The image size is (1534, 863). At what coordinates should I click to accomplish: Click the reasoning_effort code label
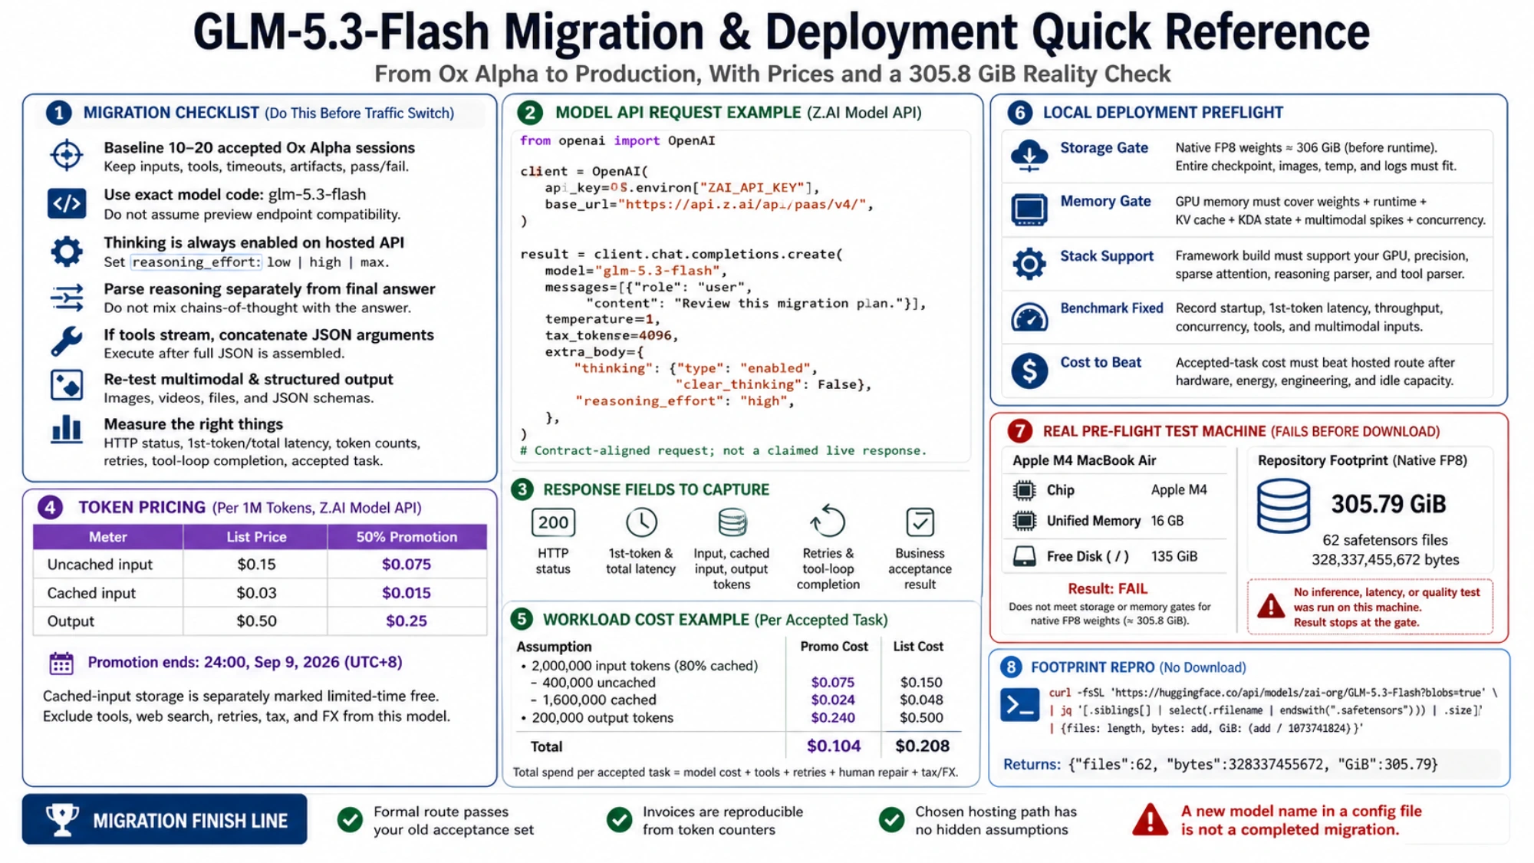pyautogui.click(x=196, y=262)
